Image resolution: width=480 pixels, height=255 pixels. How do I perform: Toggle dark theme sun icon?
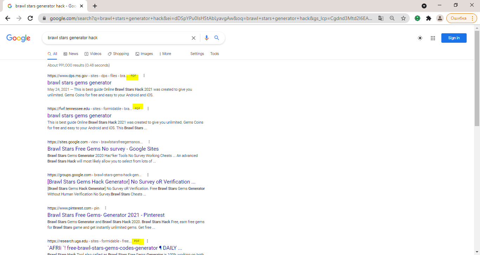pos(420,38)
